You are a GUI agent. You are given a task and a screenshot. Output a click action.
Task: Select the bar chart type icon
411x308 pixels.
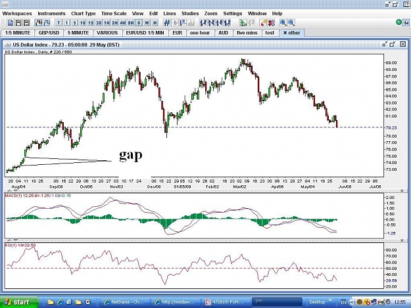pyautogui.click(x=47, y=23)
